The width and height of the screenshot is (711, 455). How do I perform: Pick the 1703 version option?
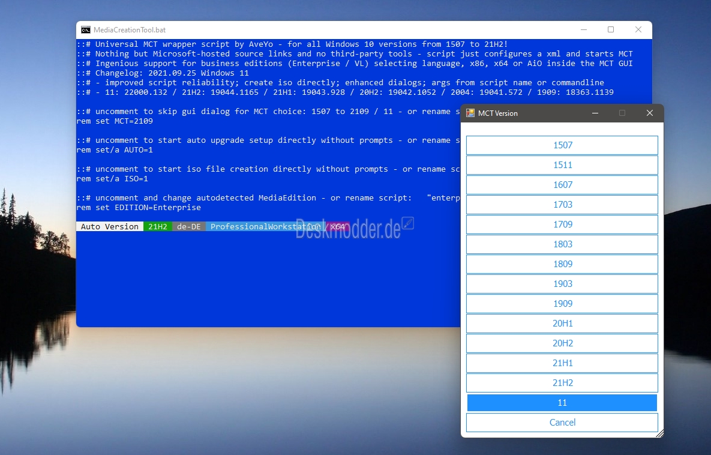pos(562,205)
